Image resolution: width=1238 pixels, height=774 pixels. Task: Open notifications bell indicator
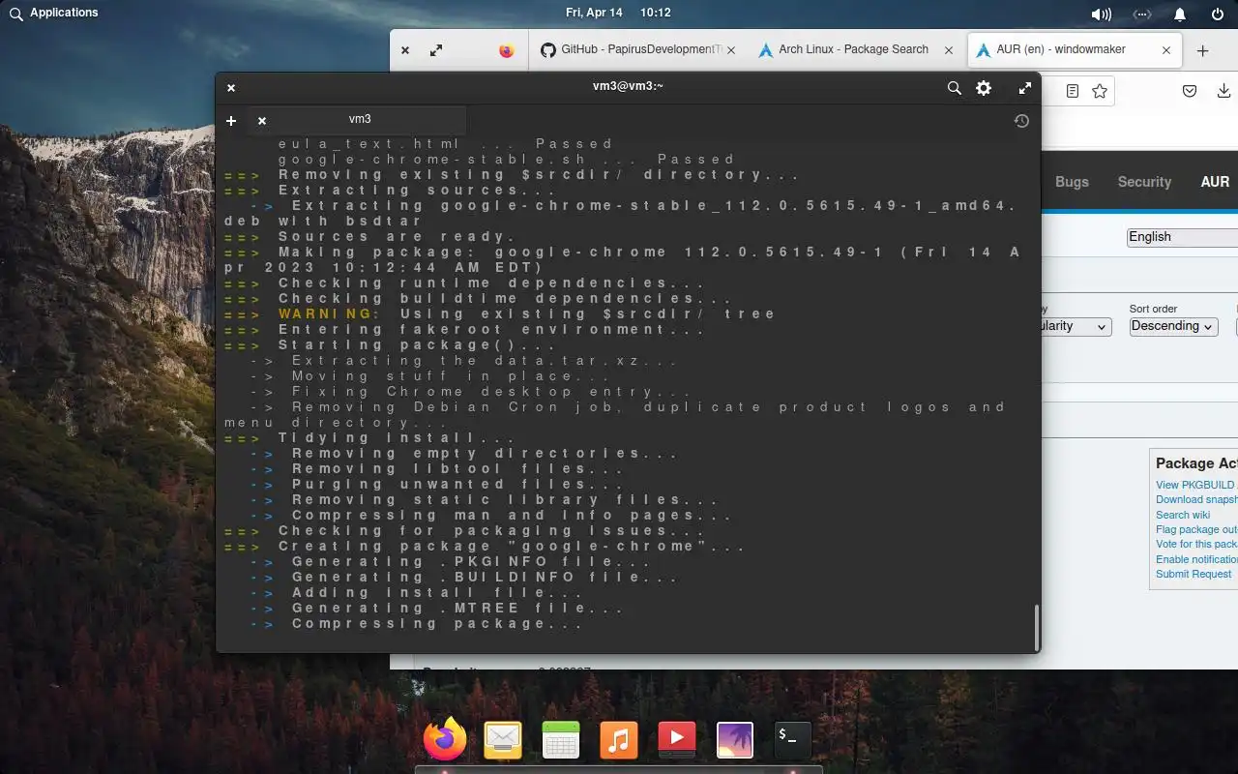click(x=1180, y=14)
